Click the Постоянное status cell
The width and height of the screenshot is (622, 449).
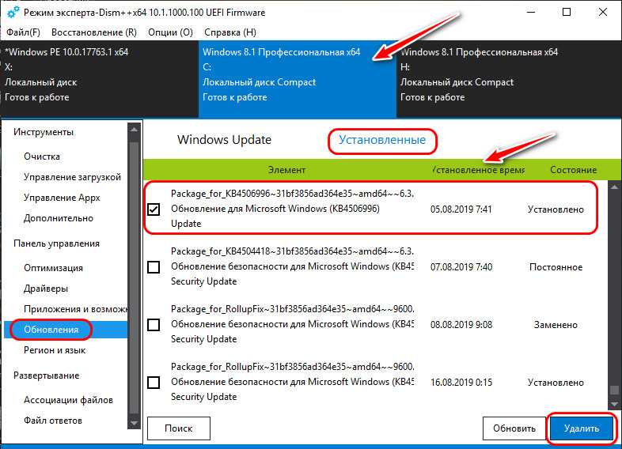[556, 267]
